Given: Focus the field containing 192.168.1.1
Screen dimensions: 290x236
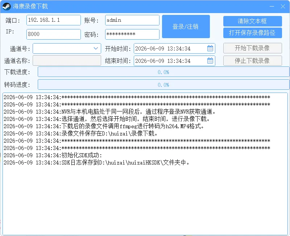Looking at the screenshot, I should pos(53,20).
